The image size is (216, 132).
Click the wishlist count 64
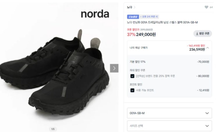click(x=211, y=7)
